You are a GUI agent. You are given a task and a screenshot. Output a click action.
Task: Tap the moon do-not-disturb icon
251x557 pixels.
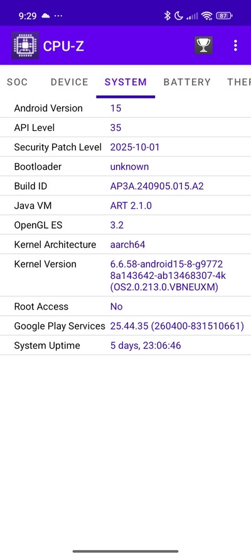[x=178, y=16]
